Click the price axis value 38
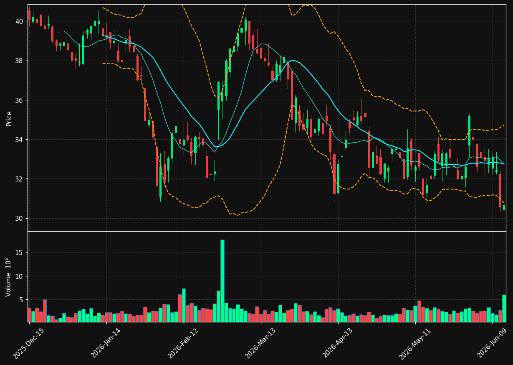513x365 pixels. pyautogui.click(x=20, y=61)
